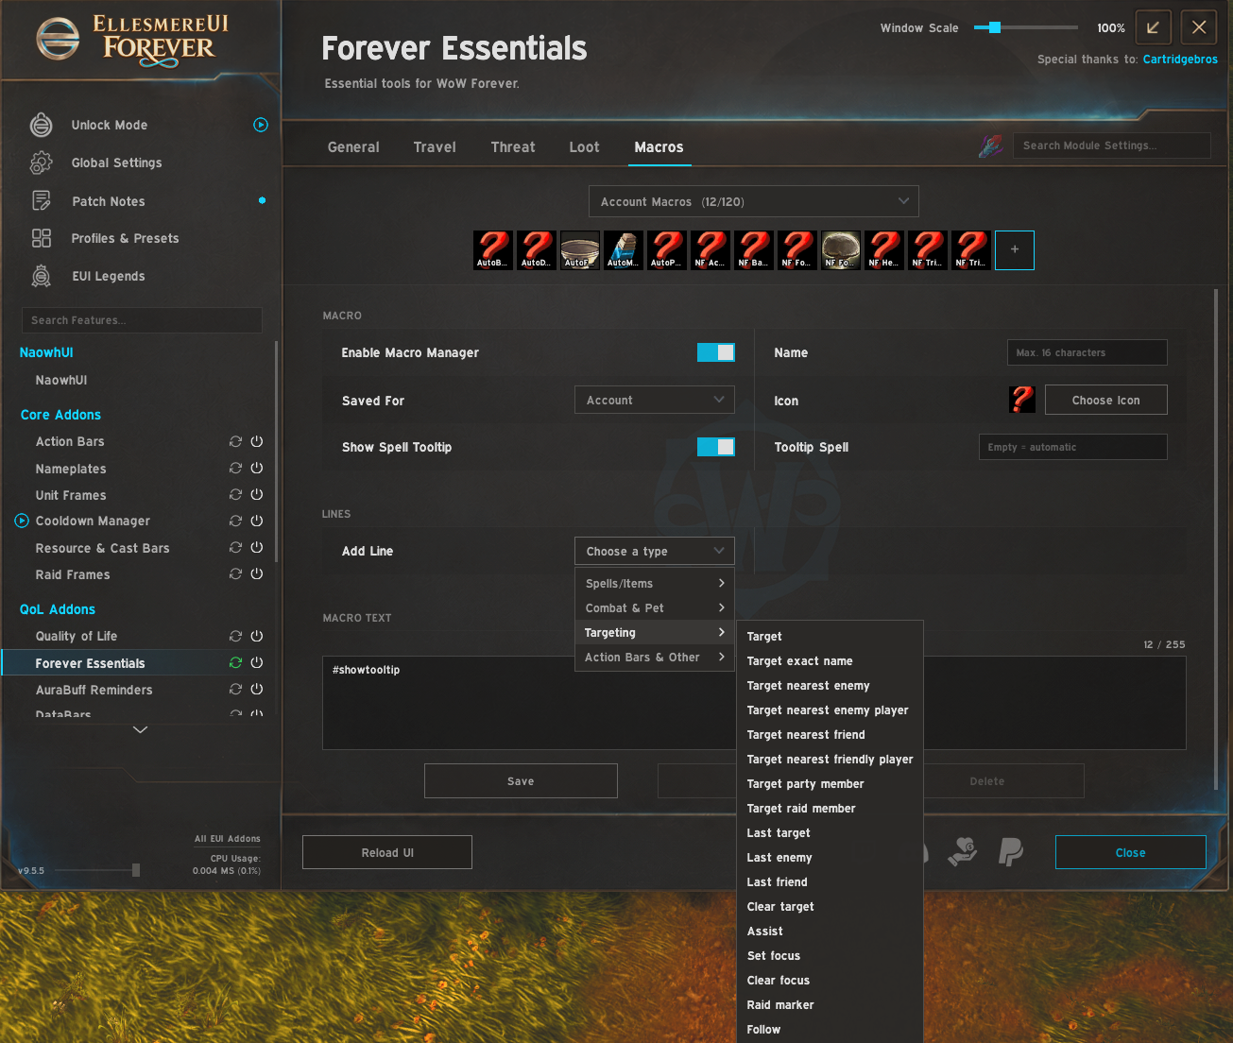
Task: Toggle power for Raid Frames addon
Action: [x=257, y=573]
